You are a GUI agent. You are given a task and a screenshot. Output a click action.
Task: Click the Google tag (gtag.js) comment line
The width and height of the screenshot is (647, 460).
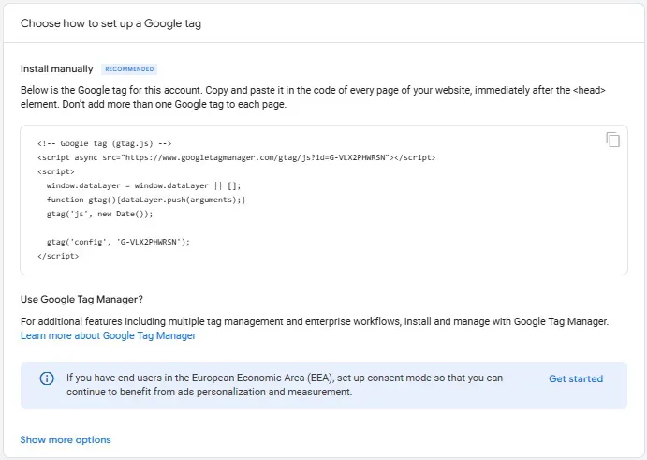point(104,143)
